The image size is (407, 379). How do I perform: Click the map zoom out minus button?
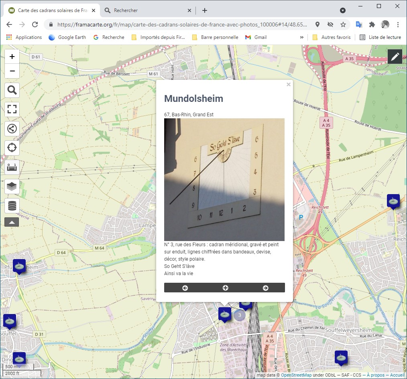point(12,71)
